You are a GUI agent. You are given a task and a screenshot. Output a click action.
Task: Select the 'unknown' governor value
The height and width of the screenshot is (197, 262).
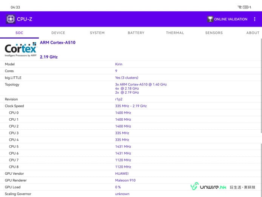(122, 194)
